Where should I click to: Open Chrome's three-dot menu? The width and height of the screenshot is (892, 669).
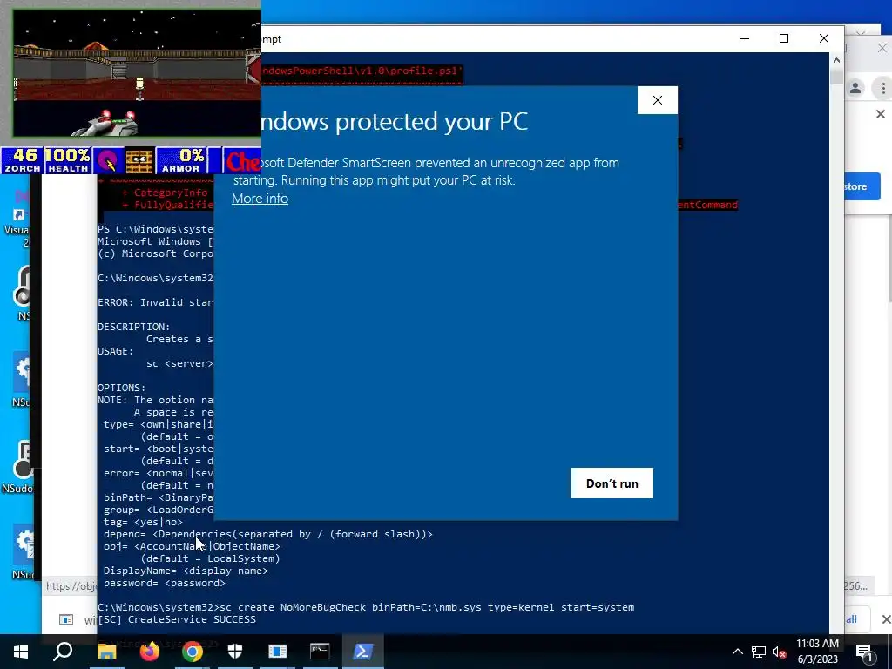click(883, 88)
